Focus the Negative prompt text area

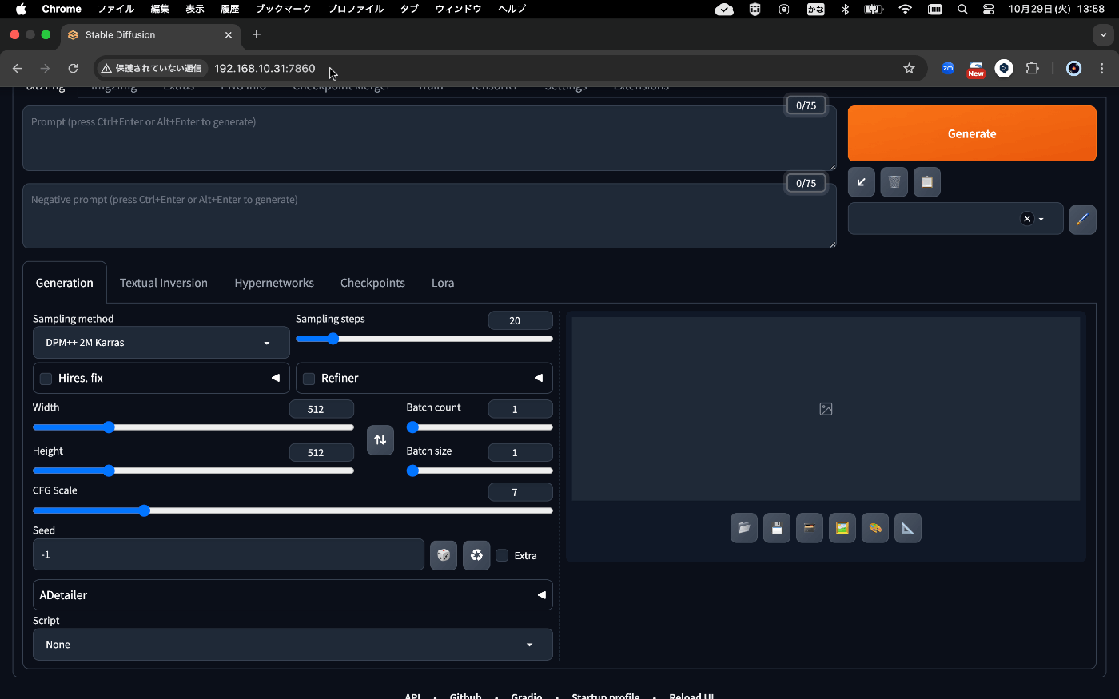[429, 216]
